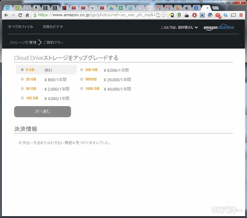Open the browser home page
Viewport: 247px width, 218px height.
[27, 15]
